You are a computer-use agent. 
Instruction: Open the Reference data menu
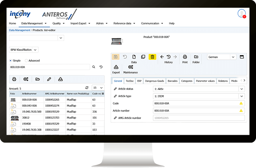click(x=124, y=24)
